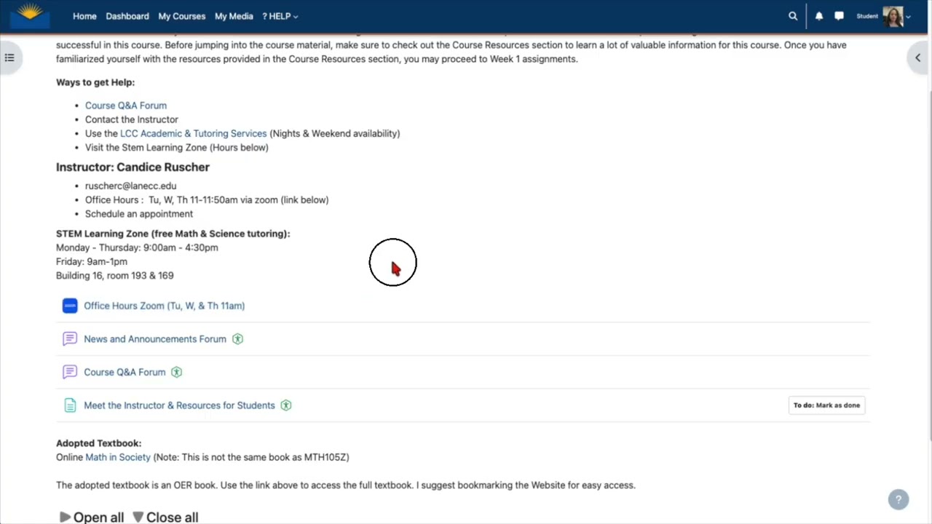Click the forum icon beside News and Announcements
932x524 pixels.
[70, 338]
